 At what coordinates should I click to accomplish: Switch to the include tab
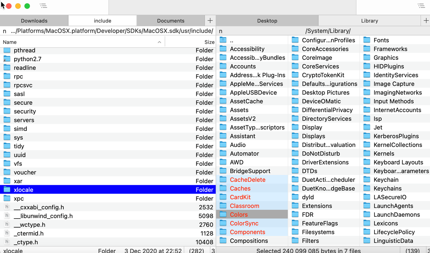click(x=102, y=20)
